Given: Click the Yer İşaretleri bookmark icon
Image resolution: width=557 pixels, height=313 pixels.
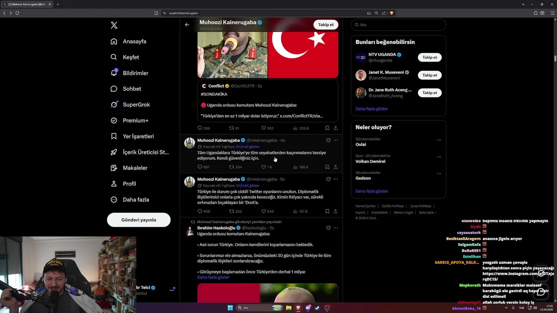Looking at the screenshot, I should point(114,136).
